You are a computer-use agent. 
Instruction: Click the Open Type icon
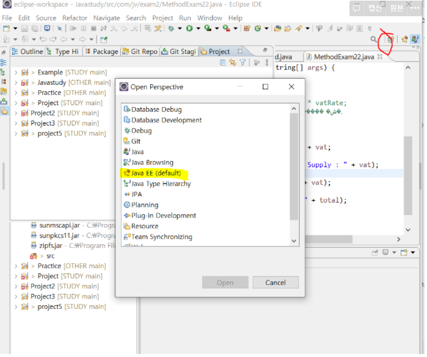tap(277, 28)
